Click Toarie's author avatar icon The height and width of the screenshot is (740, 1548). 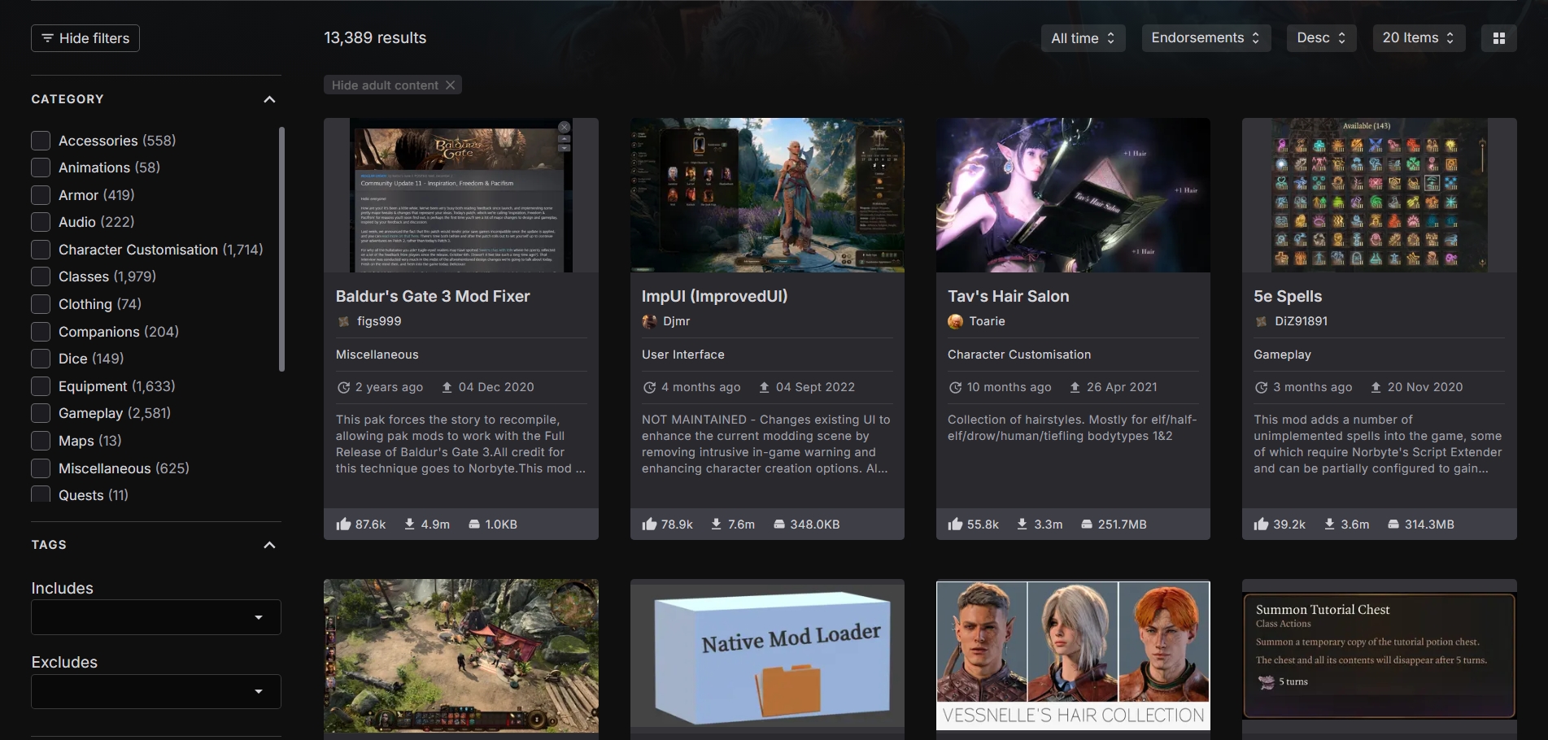point(955,321)
